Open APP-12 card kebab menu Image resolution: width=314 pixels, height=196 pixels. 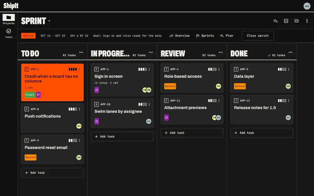pos(289,101)
